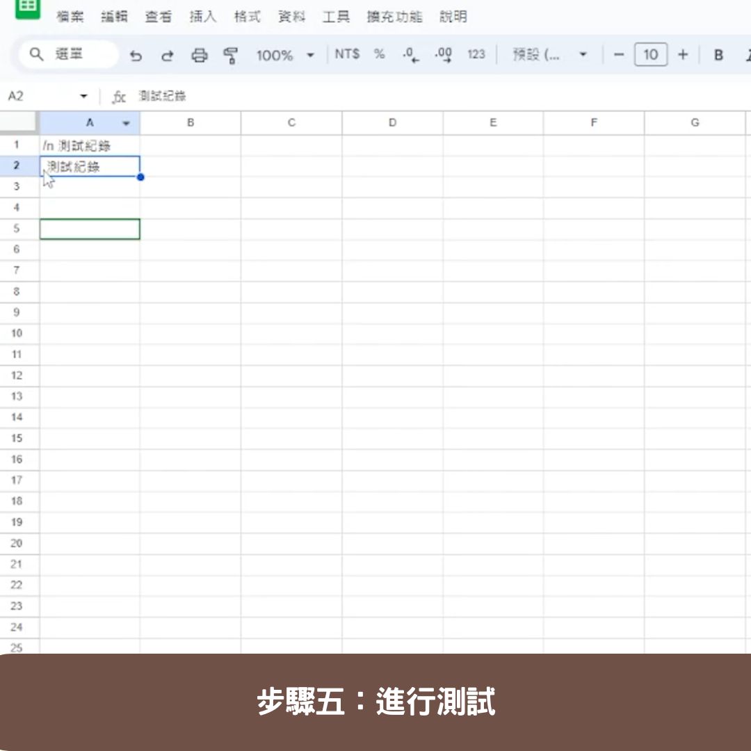Open the 檔案 menu
751x751 pixels.
click(x=70, y=17)
